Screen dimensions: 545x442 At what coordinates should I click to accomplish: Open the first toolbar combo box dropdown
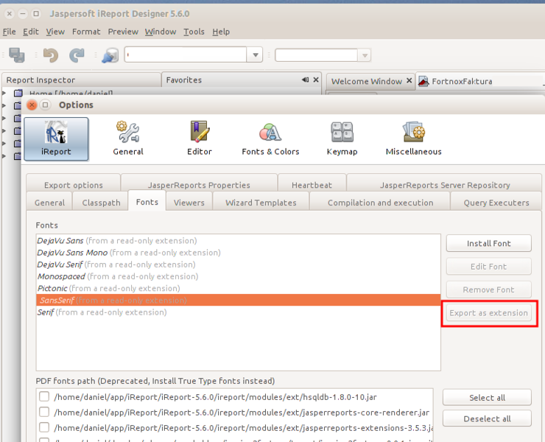pyautogui.click(x=255, y=55)
